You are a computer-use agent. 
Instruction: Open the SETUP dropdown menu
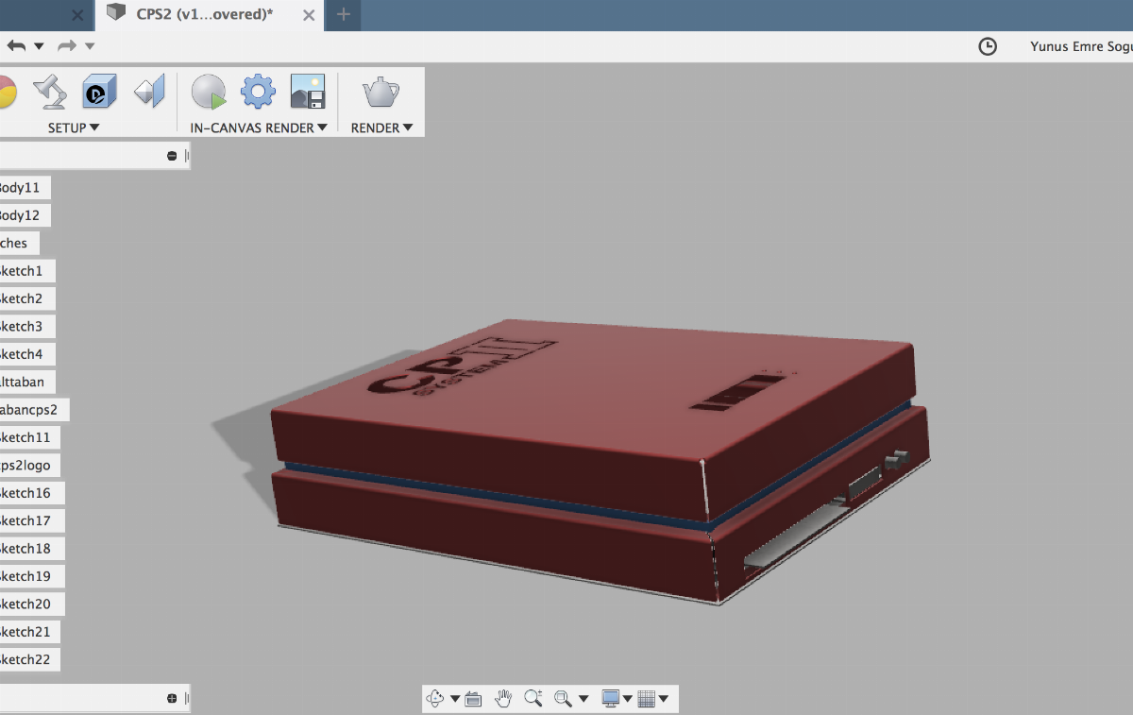pyautogui.click(x=74, y=128)
